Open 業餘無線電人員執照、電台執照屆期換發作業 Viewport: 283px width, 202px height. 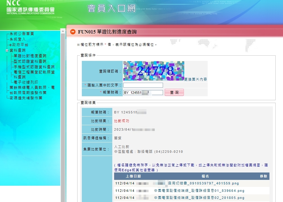click(x=32, y=90)
